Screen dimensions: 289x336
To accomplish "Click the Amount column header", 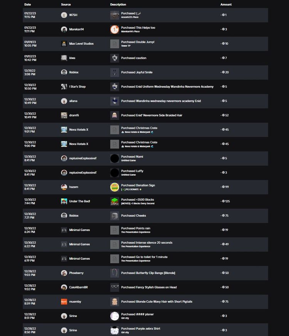I will click(x=226, y=5).
